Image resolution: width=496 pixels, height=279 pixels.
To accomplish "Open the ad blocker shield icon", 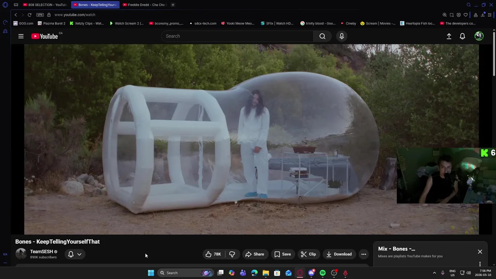I will [458, 15].
